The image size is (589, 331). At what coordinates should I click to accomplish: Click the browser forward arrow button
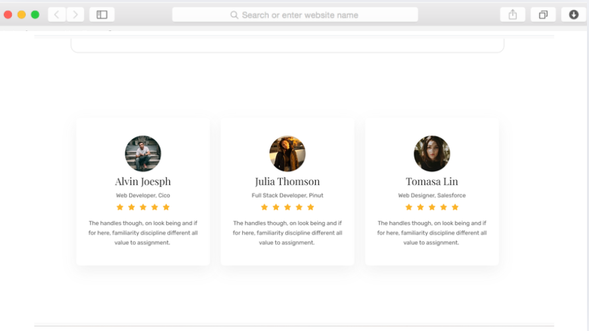[75, 15]
